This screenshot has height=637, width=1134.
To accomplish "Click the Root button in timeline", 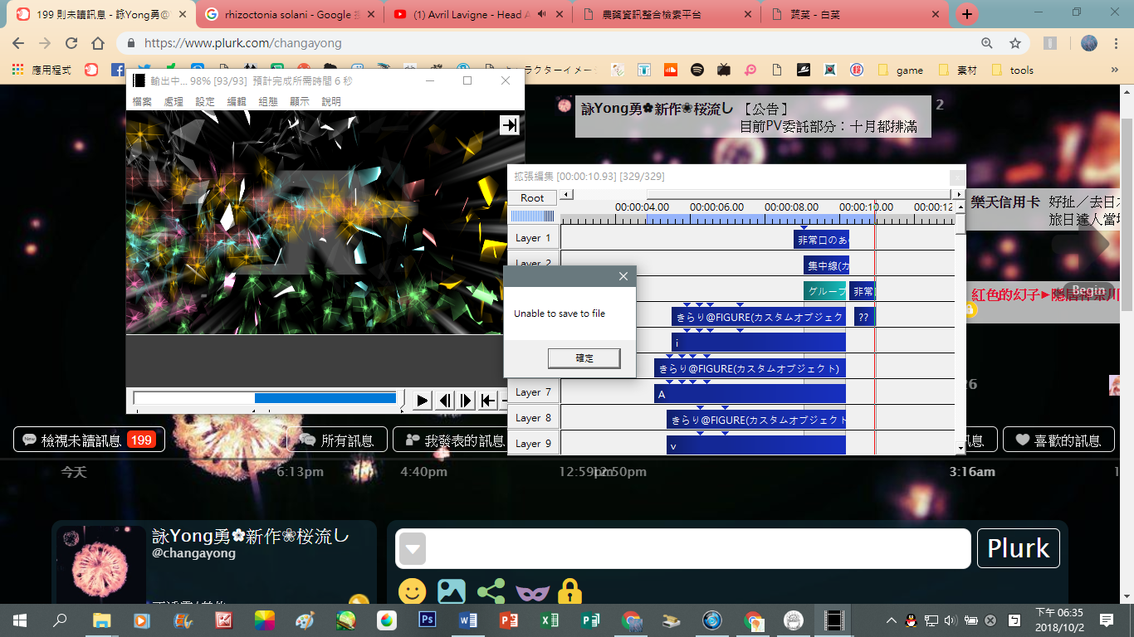I will [532, 197].
